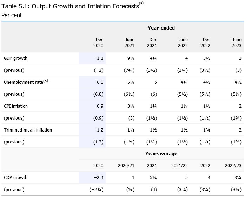Click the 9¼ GDP growth value

coord(131,58)
